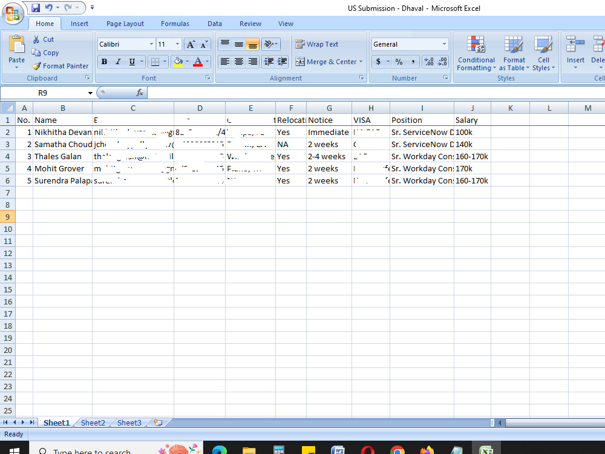Expand the Name Box dropdown
The image size is (605, 454).
(90, 93)
